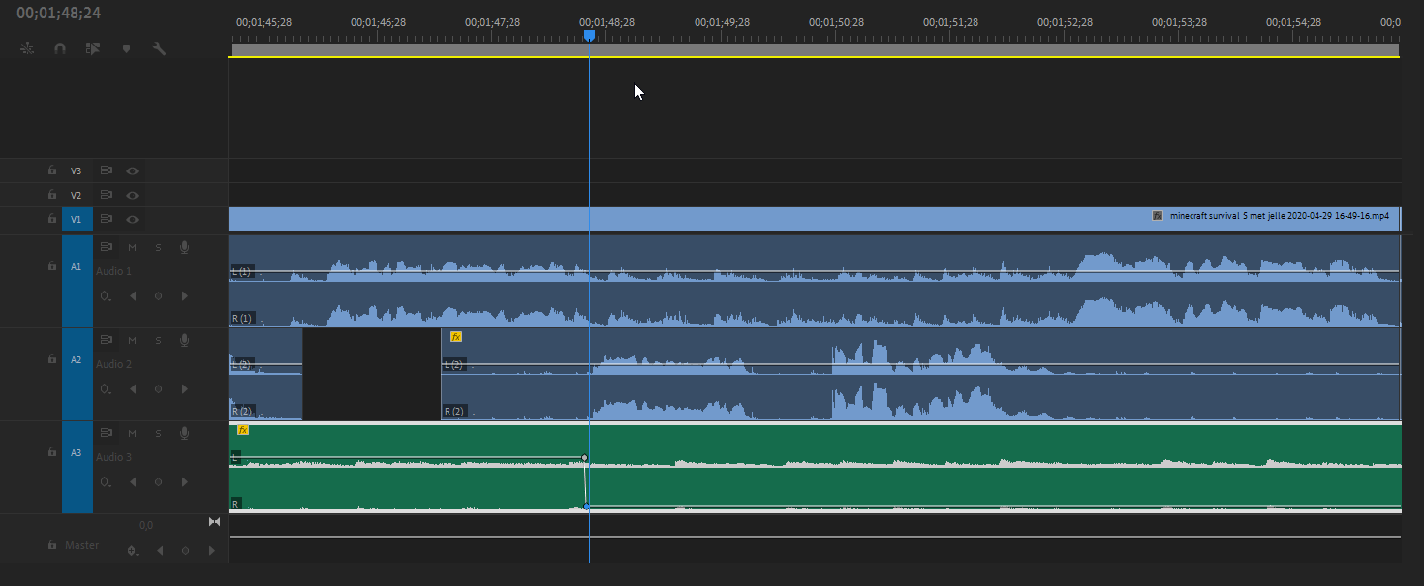Open show keyframes menu on Audio 1
This screenshot has width=1424, height=586.
[106, 295]
